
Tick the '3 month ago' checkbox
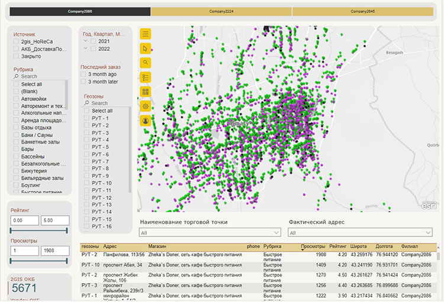(84, 74)
